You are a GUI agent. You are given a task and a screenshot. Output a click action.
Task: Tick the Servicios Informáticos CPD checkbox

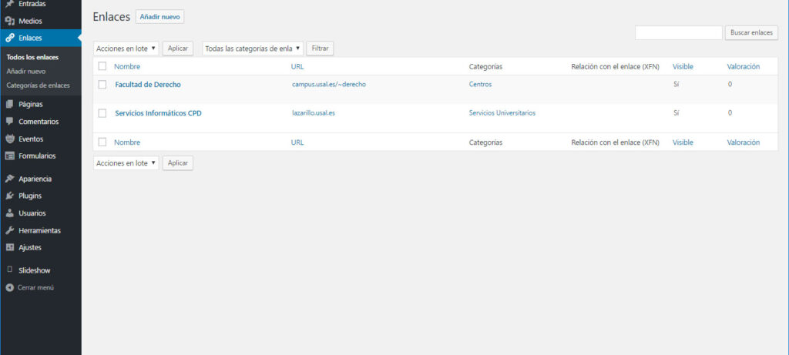pyautogui.click(x=102, y=113)
